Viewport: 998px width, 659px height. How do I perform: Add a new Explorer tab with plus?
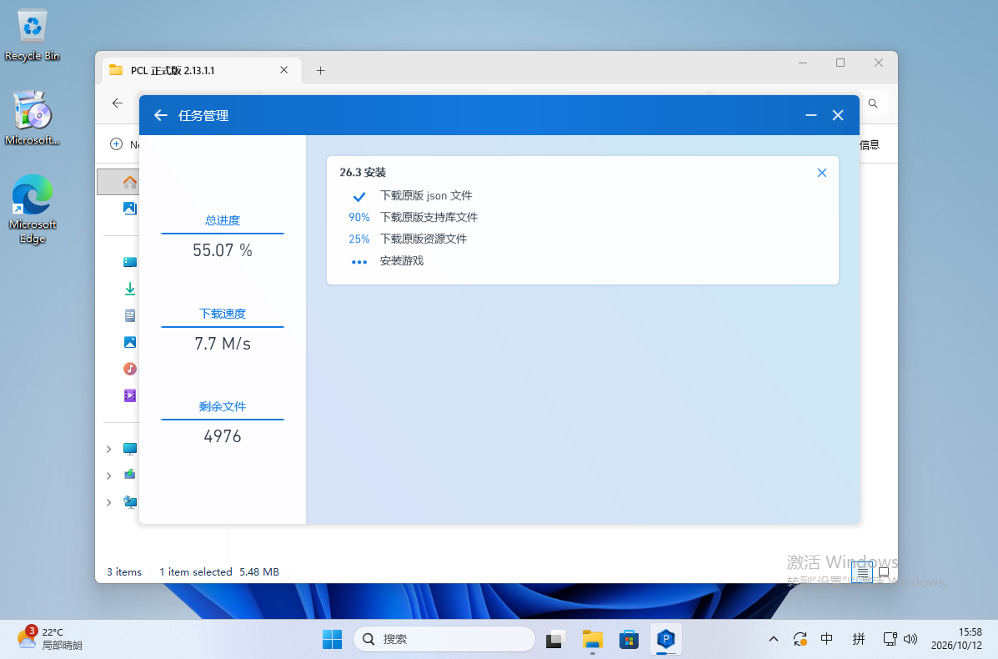point(320,71)
